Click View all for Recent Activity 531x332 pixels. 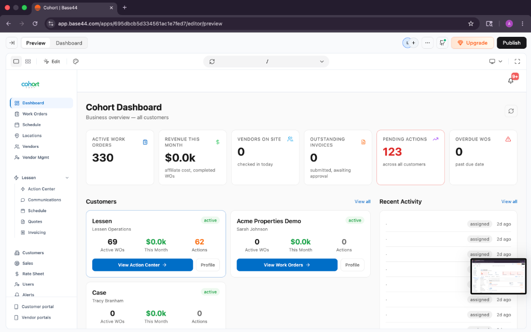509,202
